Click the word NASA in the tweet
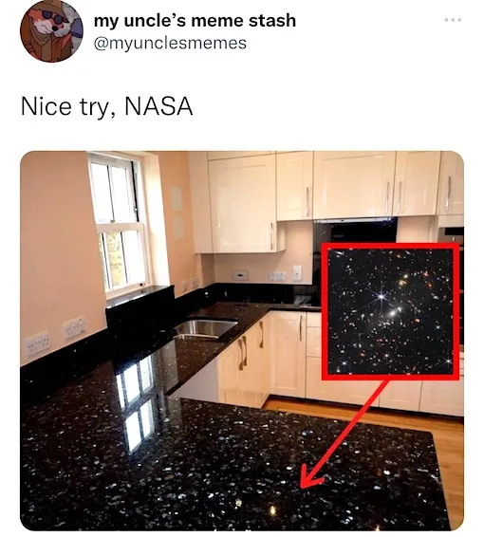Image resolution: width=484 pixels, height=537 pixels. [x=158, y=106]
